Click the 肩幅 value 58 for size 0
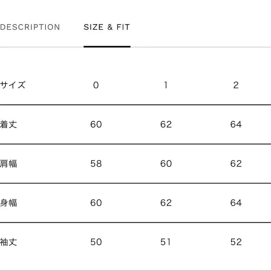Viewport: 271px width, 271px height. pyautogui.click(x=96, y=164)
